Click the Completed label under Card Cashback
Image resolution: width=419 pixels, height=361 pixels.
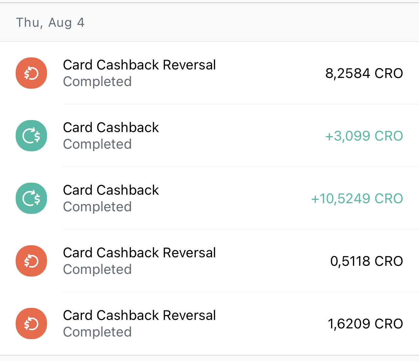[97, 144]
